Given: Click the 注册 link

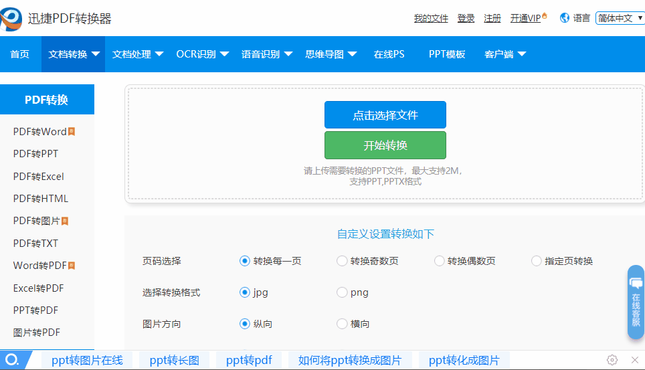Looking at the screenshot, I should pyautogui.click(x=492, y=18).
